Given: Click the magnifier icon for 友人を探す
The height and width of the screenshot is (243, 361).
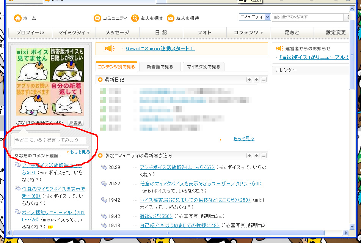Looking at the screenshot, I should (135, 18).
